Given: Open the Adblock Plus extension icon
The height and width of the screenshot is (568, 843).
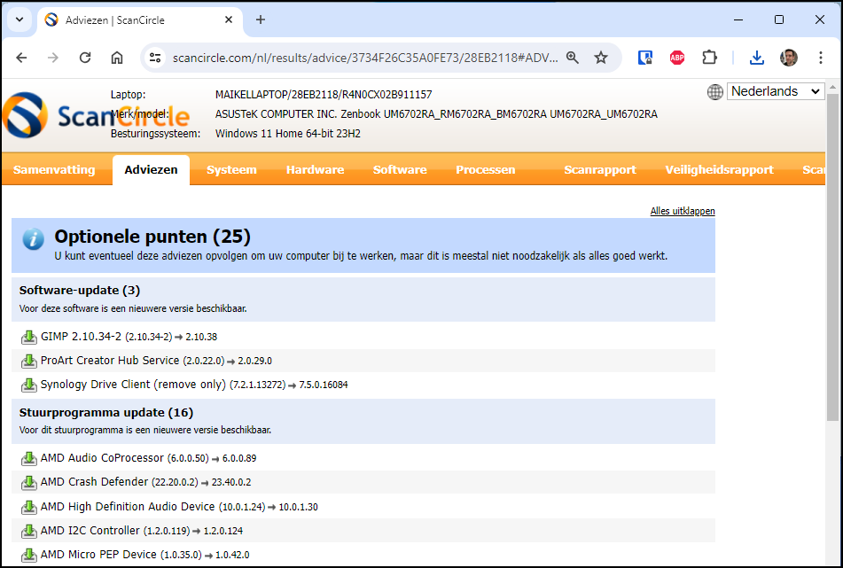Looking at the screenshot, I should pos(677,58).
